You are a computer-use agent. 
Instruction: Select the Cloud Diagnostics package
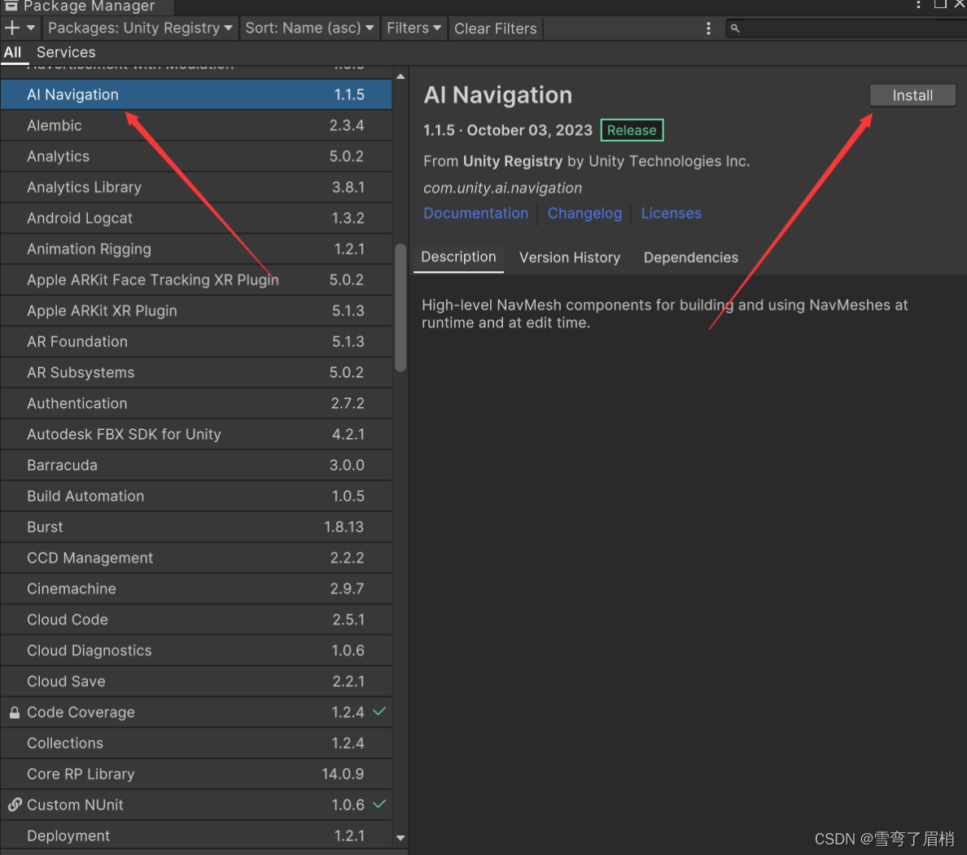pos(196,650)
